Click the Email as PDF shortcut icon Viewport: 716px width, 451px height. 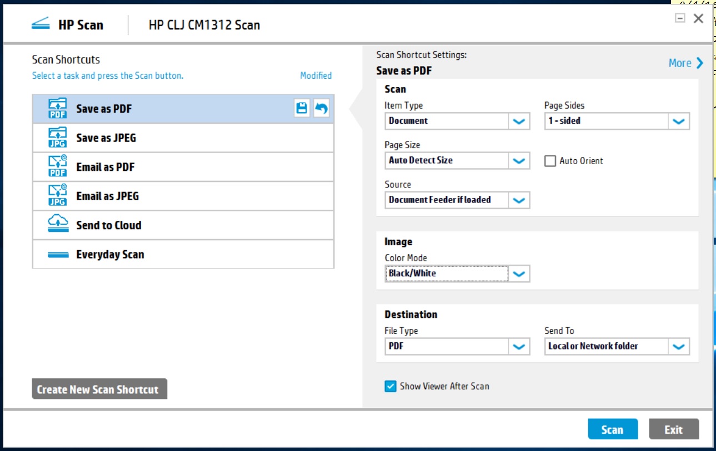[x=58, y=167]
